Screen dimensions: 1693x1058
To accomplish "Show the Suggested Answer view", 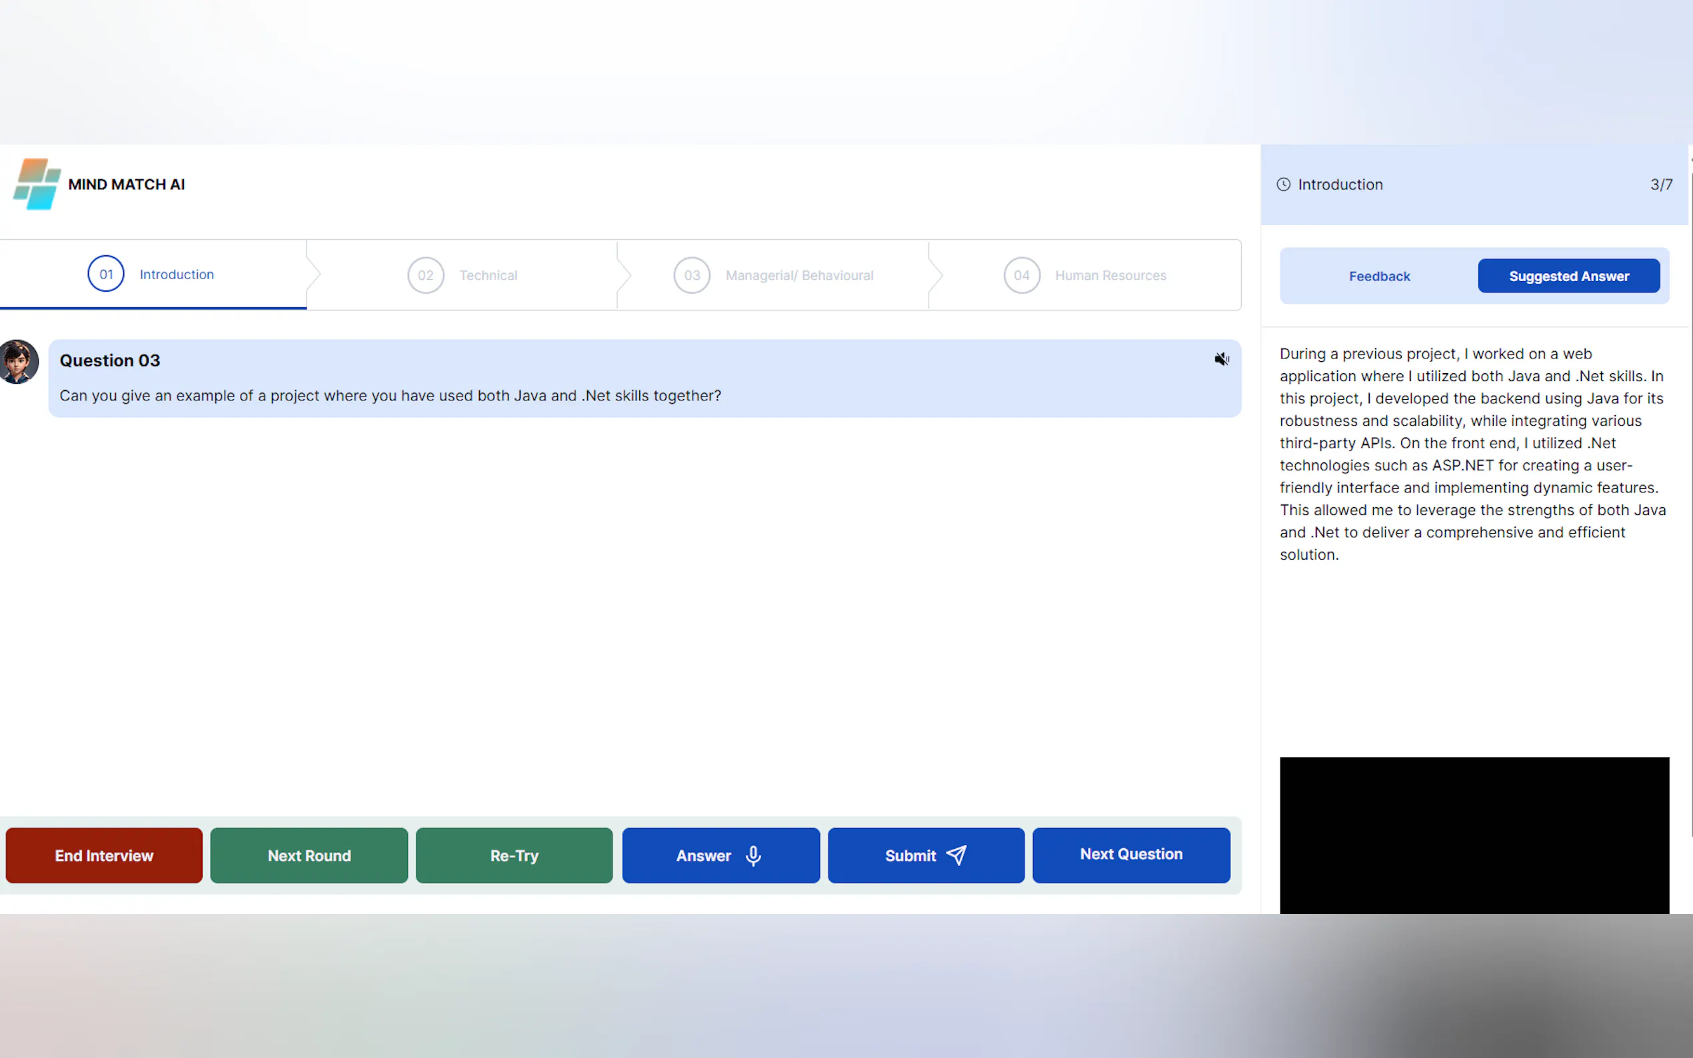I will (x=1568, y=276).
